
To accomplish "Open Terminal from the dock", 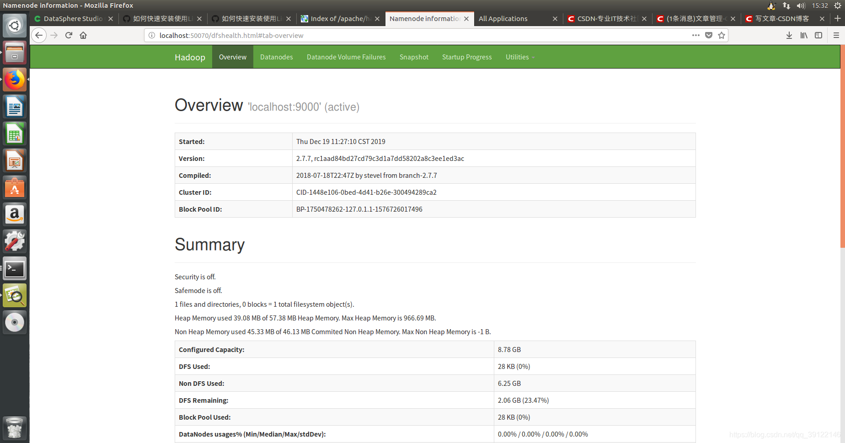I will click(15, 268).
